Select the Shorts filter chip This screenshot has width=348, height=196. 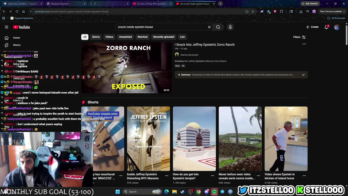(96, 37)
